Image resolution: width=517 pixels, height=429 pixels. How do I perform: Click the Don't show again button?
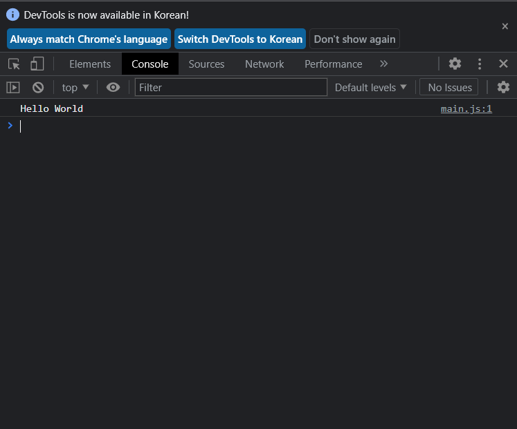[354, 39]
